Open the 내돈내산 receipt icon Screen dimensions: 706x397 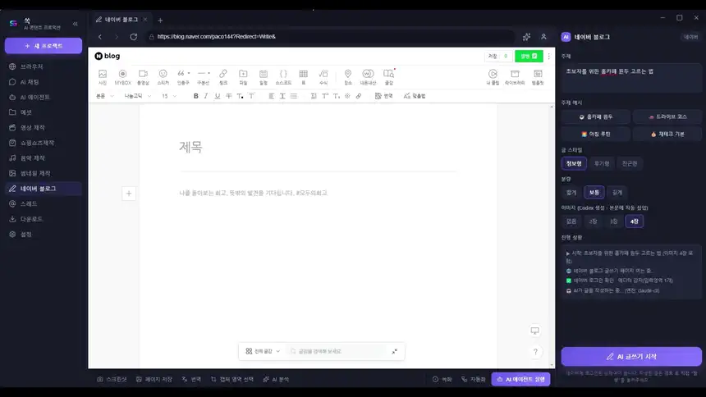tap(368, 76)
